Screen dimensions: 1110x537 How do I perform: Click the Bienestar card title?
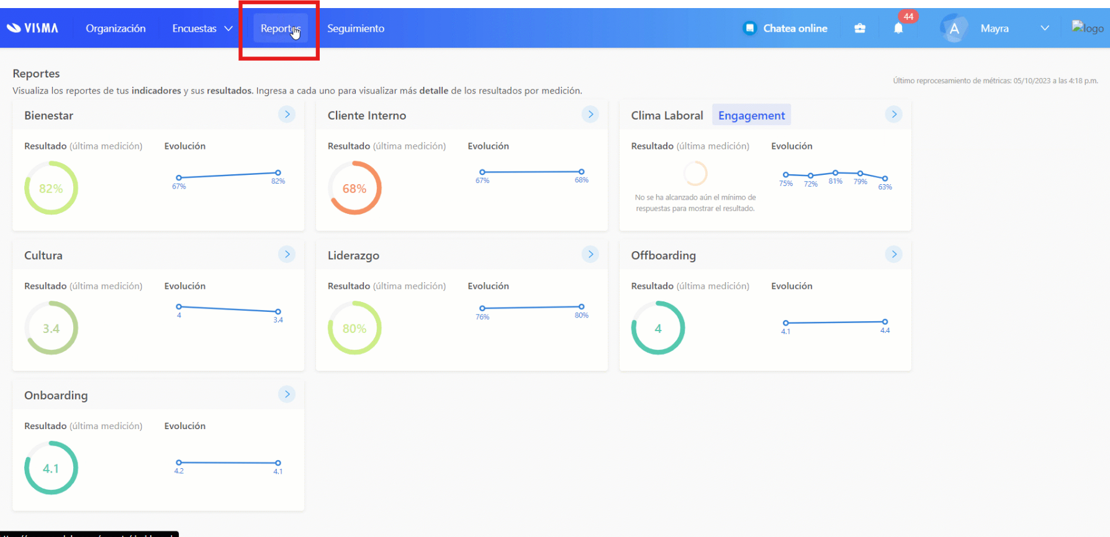pos(48,115)
